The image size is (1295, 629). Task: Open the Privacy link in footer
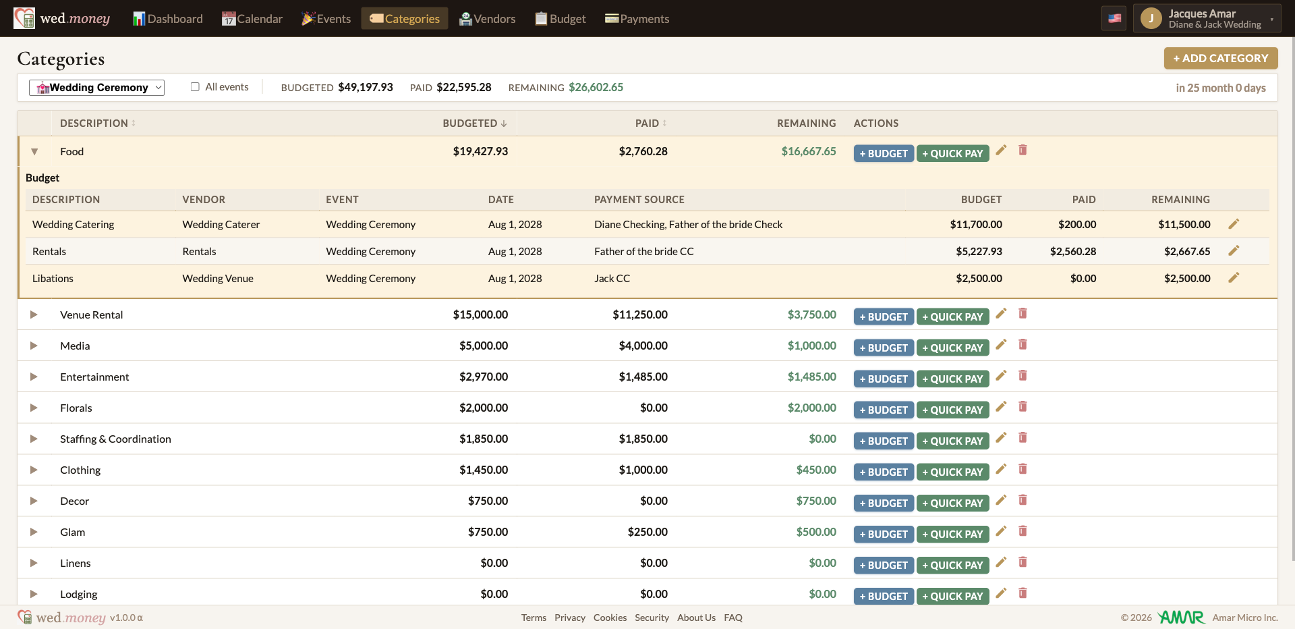(x=569, y=618)
